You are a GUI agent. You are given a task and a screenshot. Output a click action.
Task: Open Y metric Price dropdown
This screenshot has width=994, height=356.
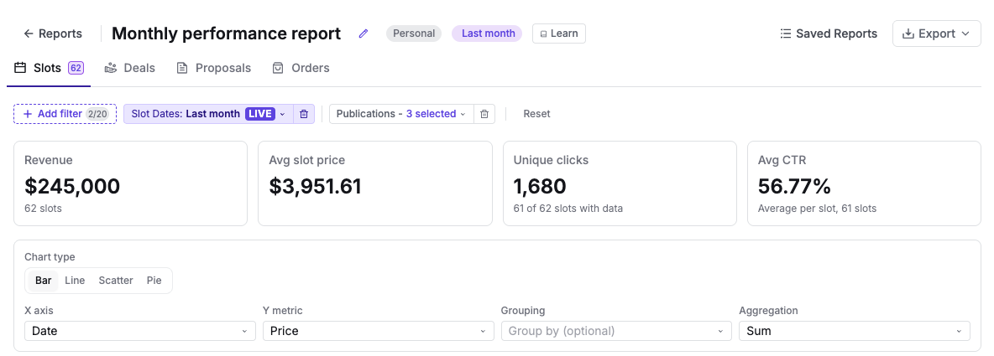379,331
